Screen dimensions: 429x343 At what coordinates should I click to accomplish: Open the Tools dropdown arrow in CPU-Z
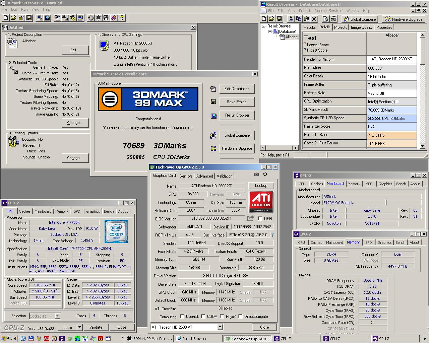79,327
